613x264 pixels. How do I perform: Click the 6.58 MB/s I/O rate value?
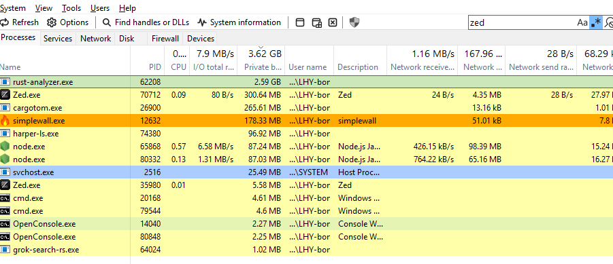click(x=216, y=147)
